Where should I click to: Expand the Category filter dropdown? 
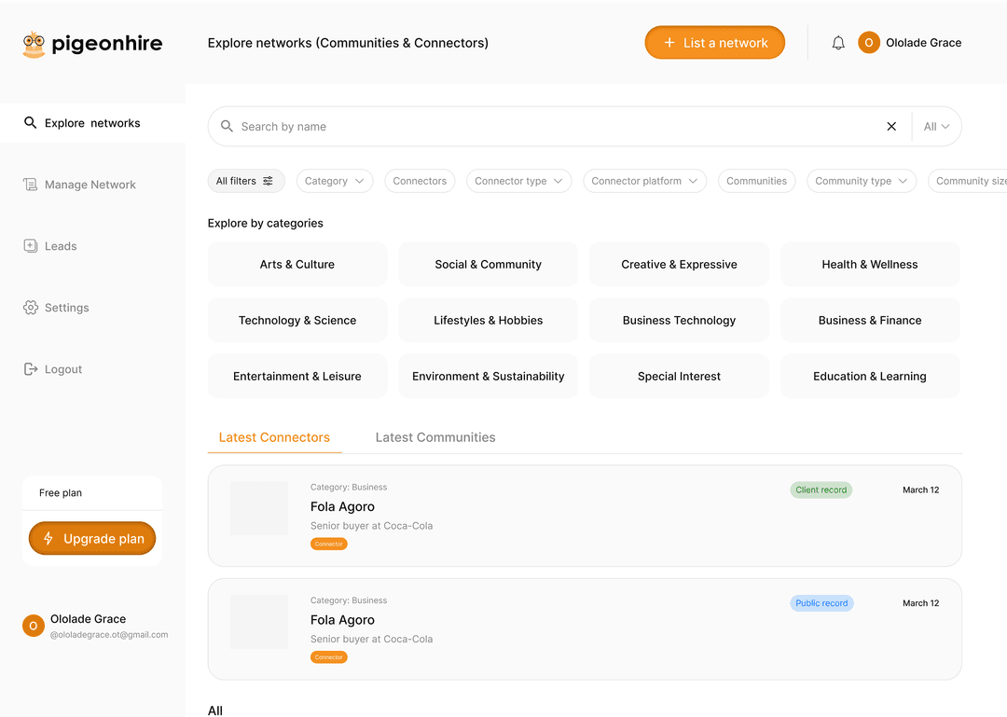tap(336, 181)
